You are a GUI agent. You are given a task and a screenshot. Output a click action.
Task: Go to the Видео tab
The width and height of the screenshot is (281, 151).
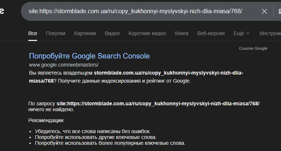(112, 33)
